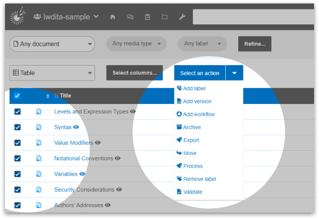
Task: Expand the Any media type filter
Action: tap(136, 44)
